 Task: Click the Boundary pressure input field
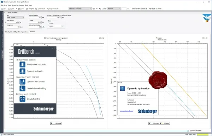coord(54,18)
